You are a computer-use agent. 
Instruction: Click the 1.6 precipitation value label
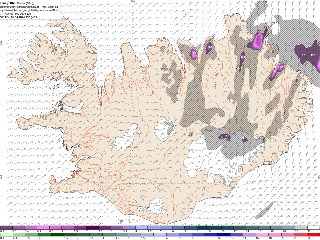[260, 38]
